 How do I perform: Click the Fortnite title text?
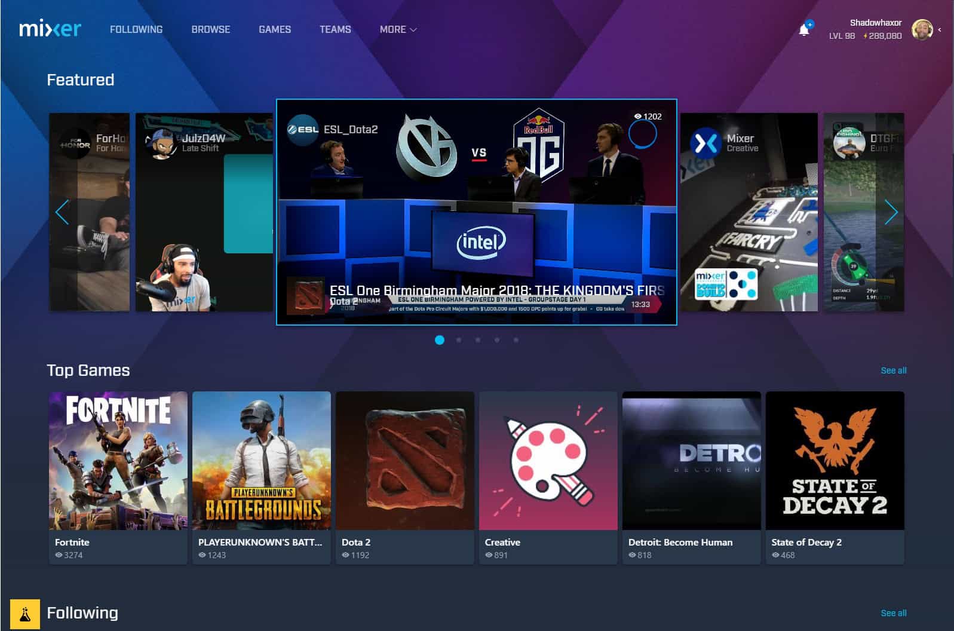click(x=72, y=543)
